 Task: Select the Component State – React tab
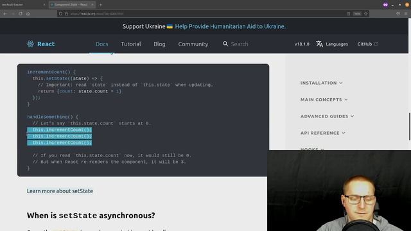click(x=72, y=4)
